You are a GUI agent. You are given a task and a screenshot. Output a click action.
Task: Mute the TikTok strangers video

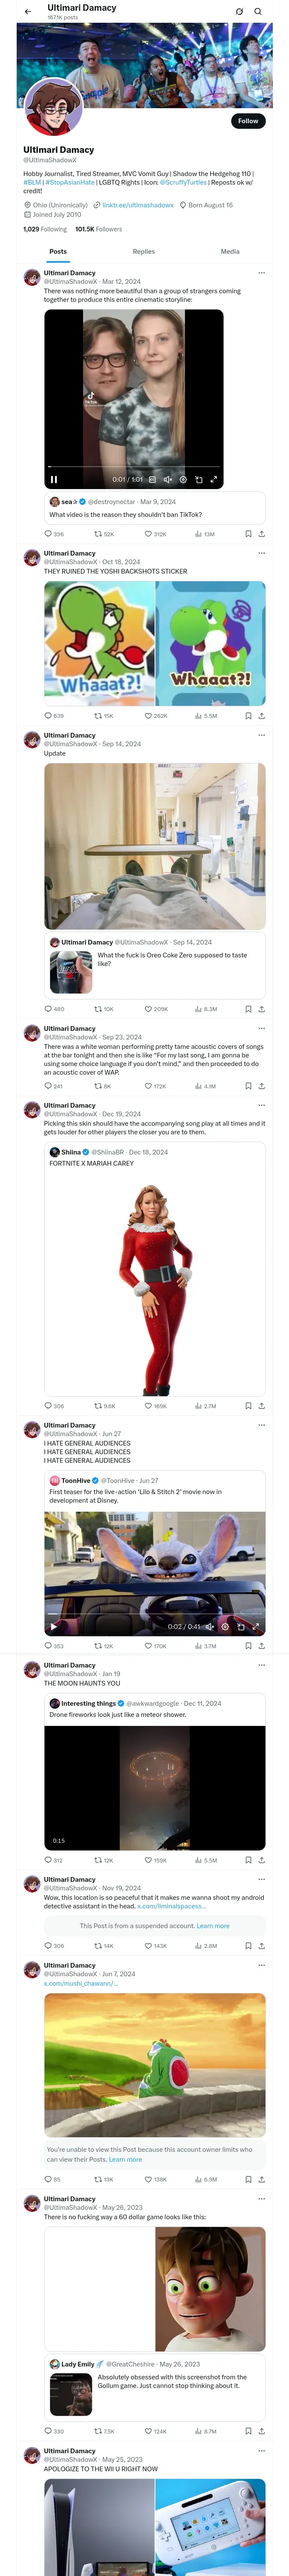pos(168,480)
